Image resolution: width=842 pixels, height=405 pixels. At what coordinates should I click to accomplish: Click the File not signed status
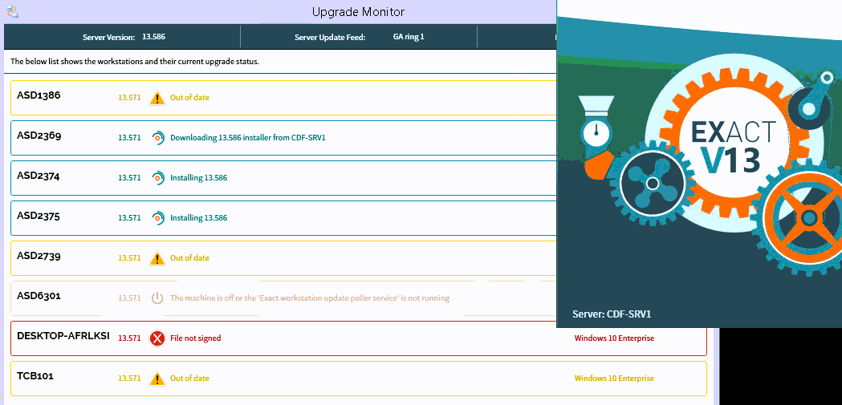196,338
